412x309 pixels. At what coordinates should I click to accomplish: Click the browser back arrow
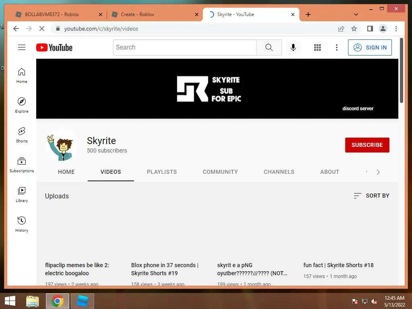pyautogui.click(x=16, y=29)
